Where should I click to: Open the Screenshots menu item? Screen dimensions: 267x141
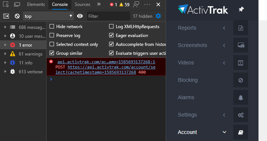coord(192,45)
